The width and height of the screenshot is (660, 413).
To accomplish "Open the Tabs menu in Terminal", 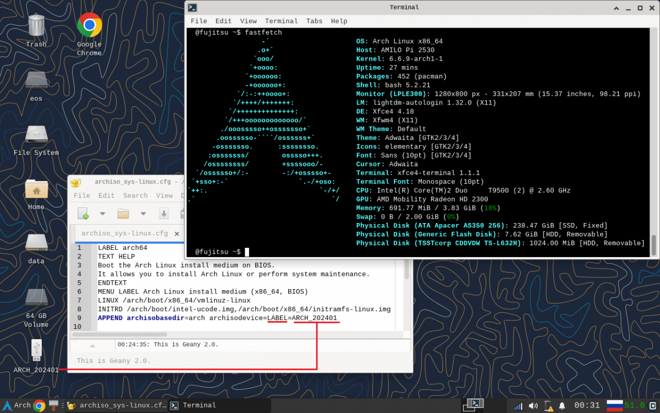I will coord(315,21).
